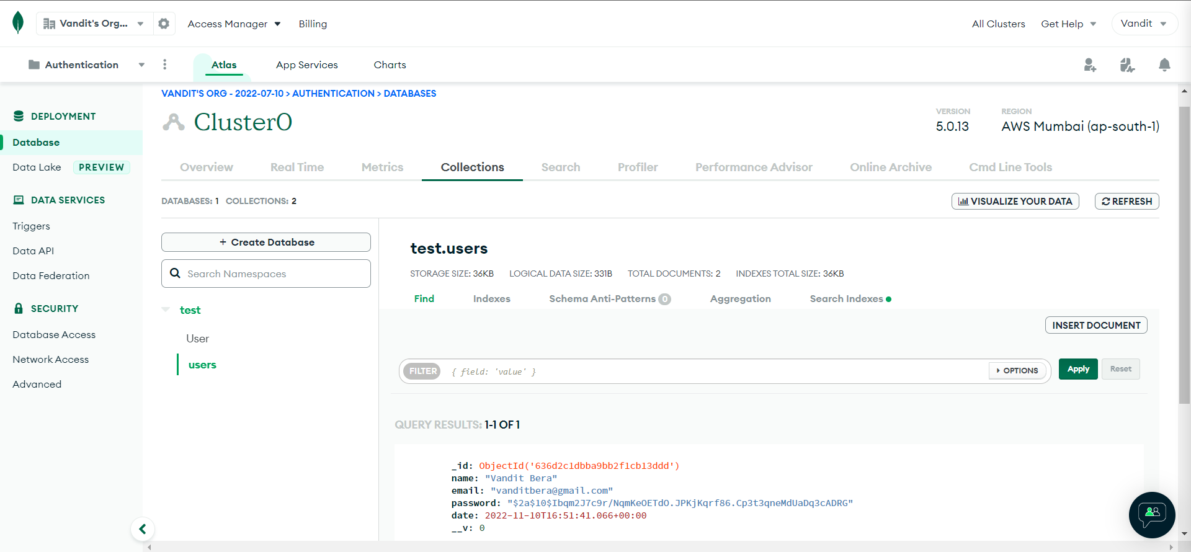Open Data API in the sidebar
The width and height of the screenshot is (1191, 552).
pos(33,251)
